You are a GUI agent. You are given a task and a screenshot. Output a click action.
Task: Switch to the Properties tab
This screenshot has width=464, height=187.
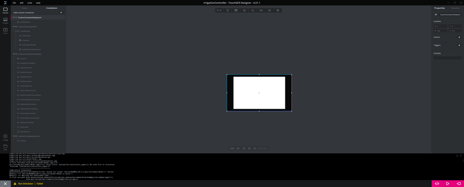pos(439,8)
